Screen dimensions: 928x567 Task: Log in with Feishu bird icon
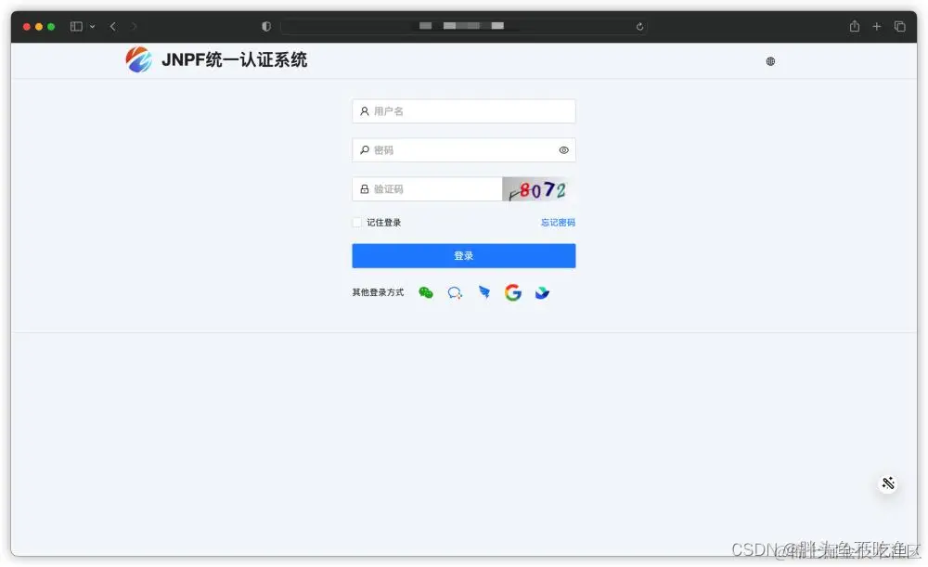click(484, 292)
